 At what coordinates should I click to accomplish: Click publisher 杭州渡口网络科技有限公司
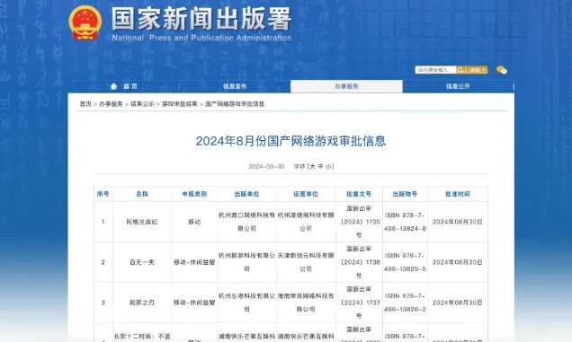247,222
